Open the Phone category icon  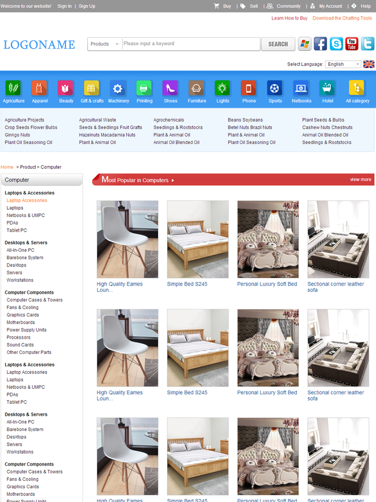[249, 88]
